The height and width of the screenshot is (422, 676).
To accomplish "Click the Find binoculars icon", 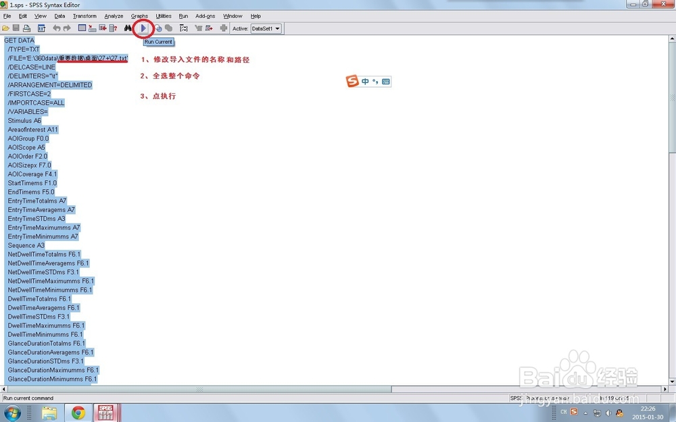I will (x=128, y=28).
